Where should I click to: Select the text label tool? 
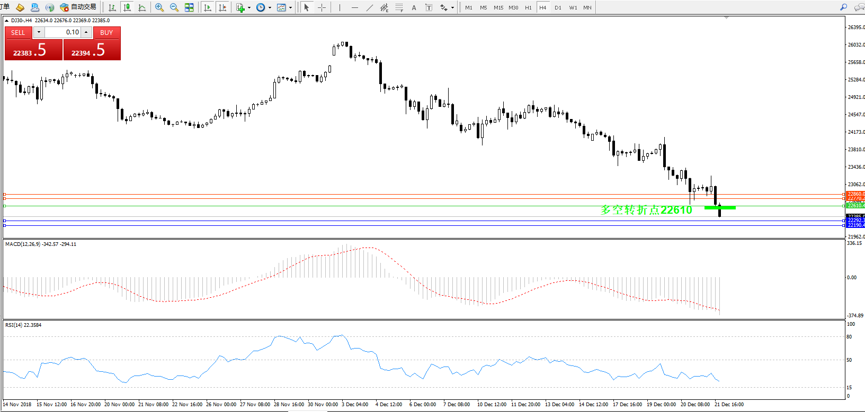click(x=414, y=7)
